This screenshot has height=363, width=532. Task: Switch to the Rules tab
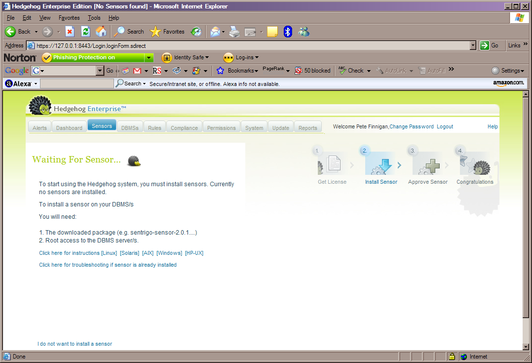154,128
